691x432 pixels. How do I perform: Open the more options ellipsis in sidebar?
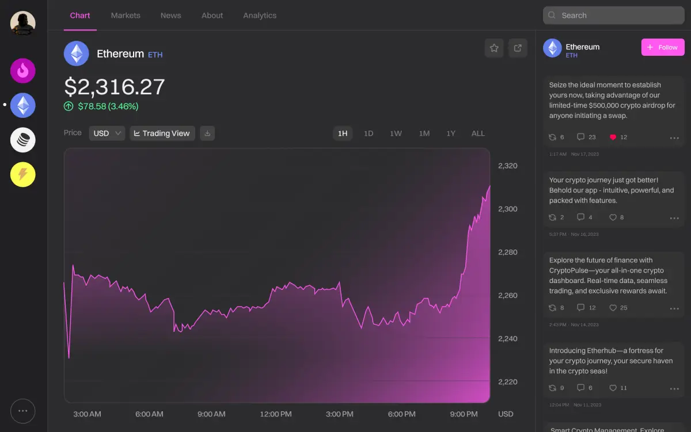pos(23,411)
